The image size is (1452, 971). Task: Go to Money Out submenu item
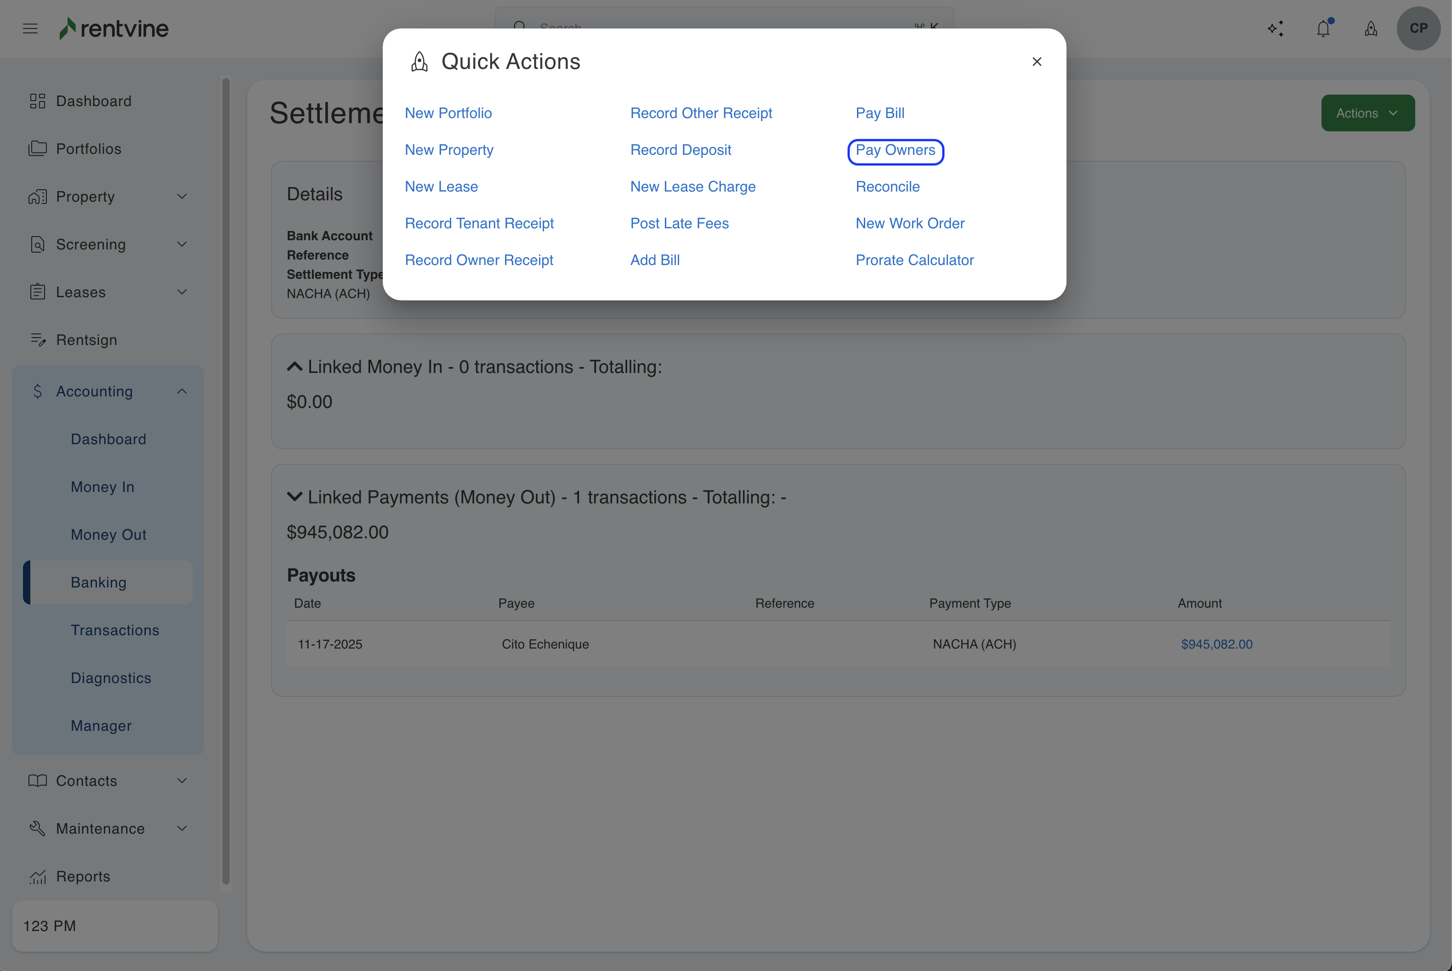pos(108,535)
